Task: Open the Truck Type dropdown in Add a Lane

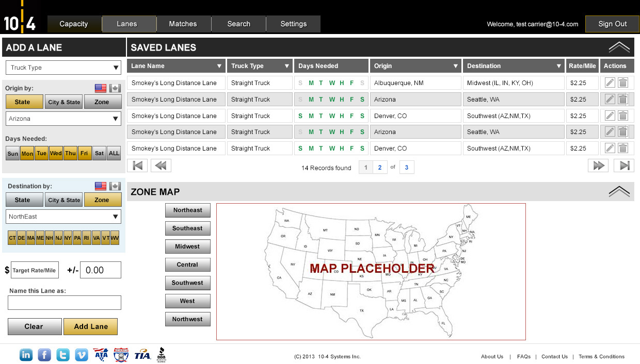Action: pos(63,68)
